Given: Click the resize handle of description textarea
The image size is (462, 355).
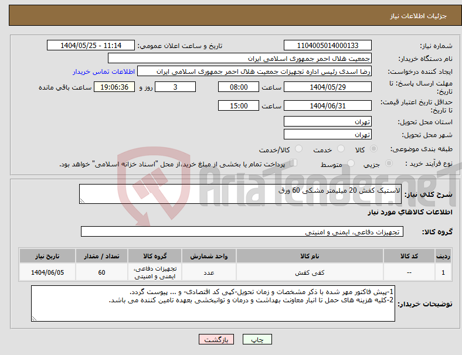Looking at the screenshot, I should [x=82, y=201].
